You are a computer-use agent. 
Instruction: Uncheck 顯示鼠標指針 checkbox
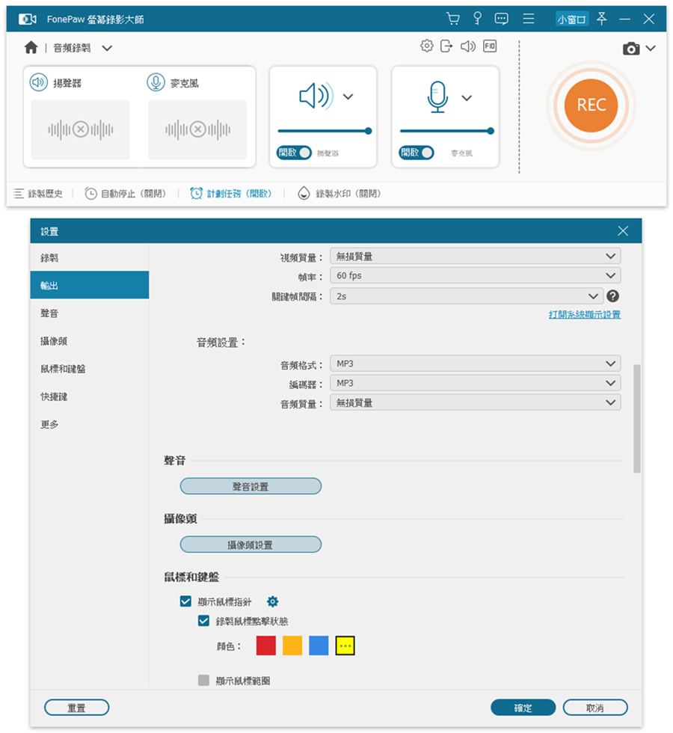tap(185, 601)
